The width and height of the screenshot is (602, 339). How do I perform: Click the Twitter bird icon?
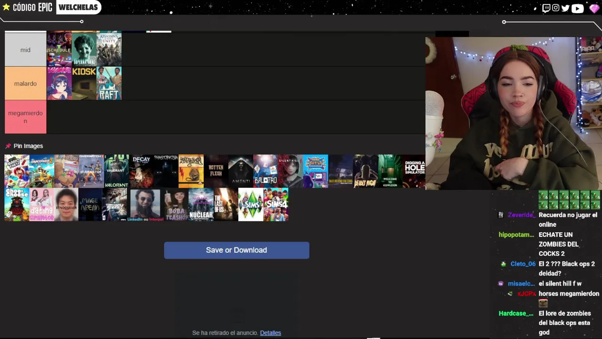pos(565,8)
